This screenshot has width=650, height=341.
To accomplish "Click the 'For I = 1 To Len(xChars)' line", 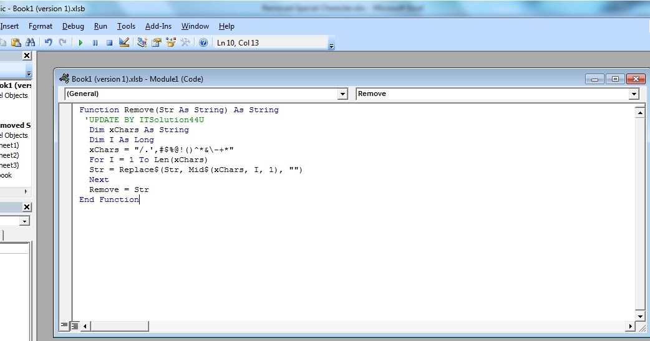I will pos(148,160).
